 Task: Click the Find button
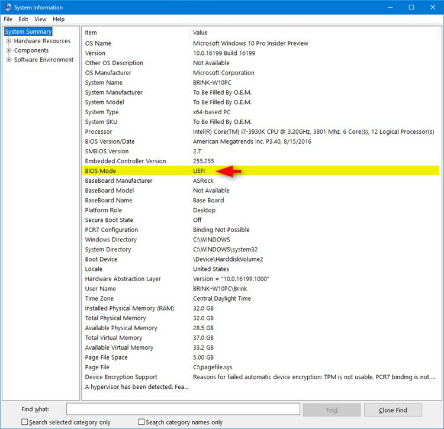point(332,409)
